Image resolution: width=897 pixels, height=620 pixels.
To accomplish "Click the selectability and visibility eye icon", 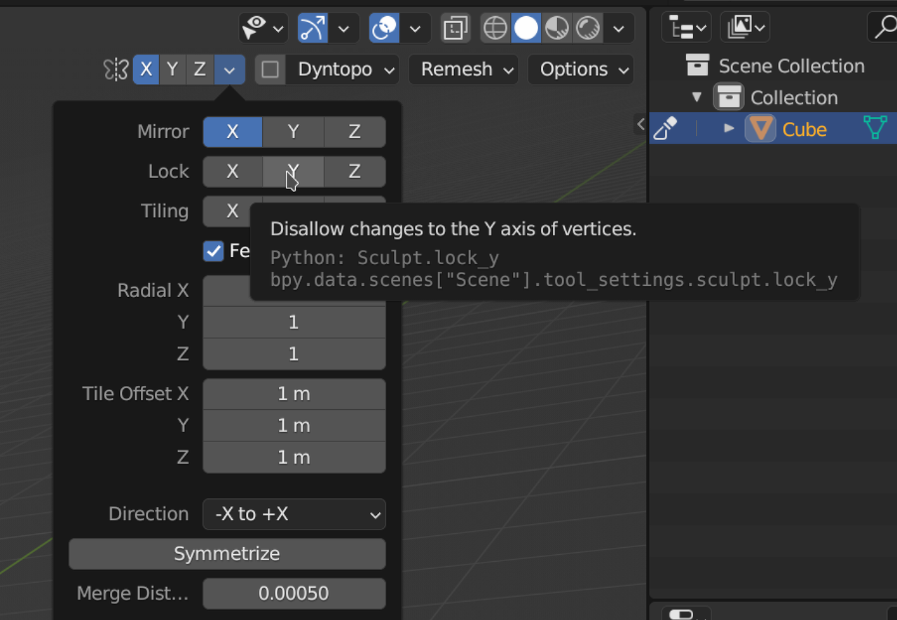I will (254, 28).
